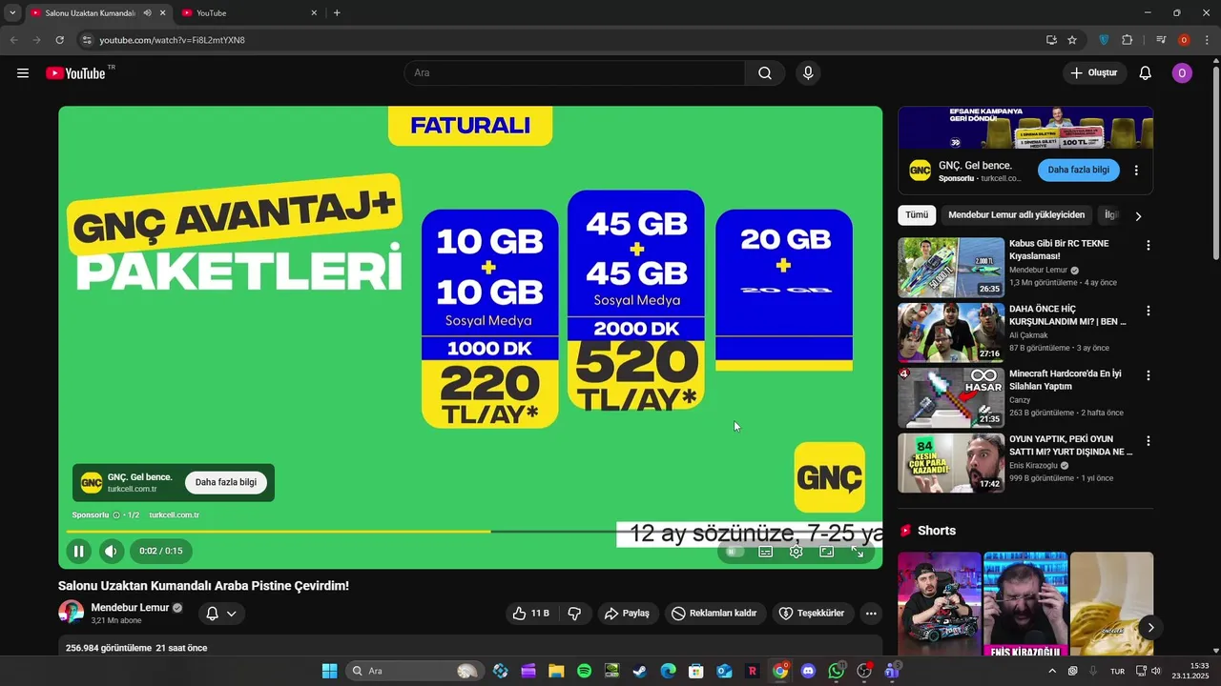1221x686 pixels.
Task: Click blue Daha fazla bilgi in sidebar ad
Action: 1079,170
